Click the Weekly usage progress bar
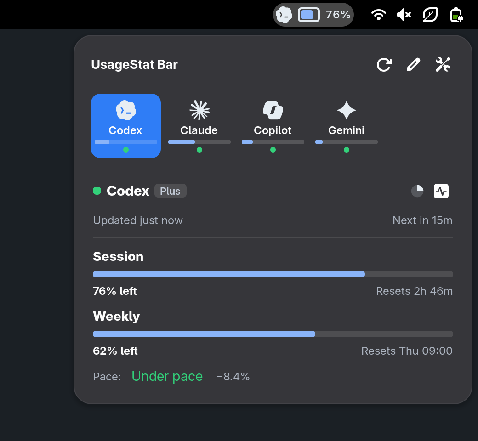Image resolution: width=478 pixels, height=441 pixels. tap(273, 334)
